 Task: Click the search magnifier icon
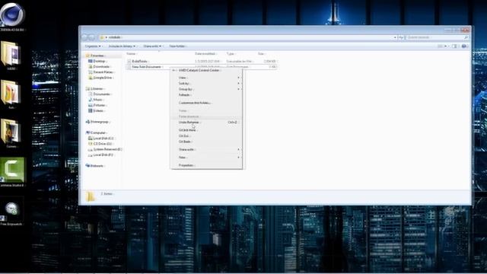tap(466, 37)
